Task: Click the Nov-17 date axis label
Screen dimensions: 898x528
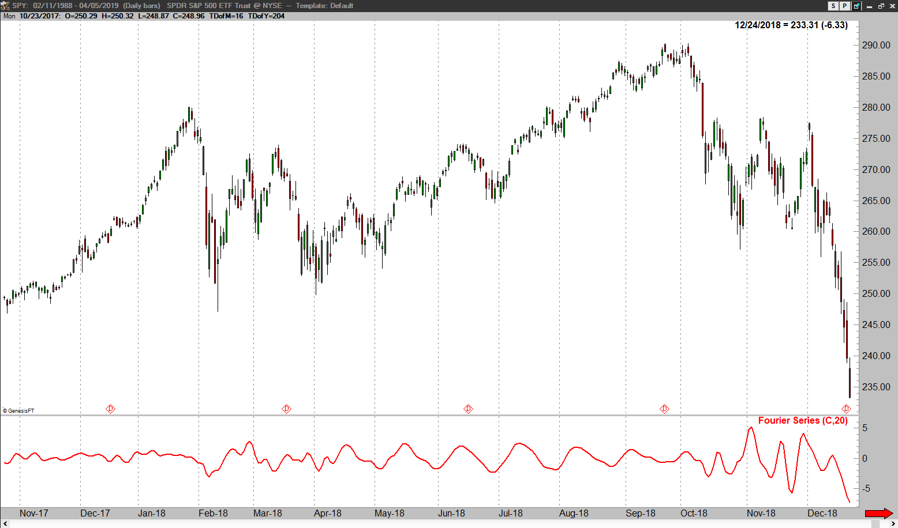Action: point(34,513)
